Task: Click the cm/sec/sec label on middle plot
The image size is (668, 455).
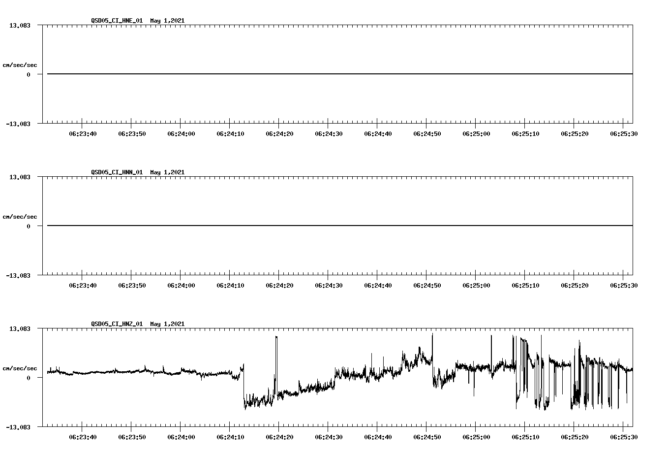Action: [20, 216]
